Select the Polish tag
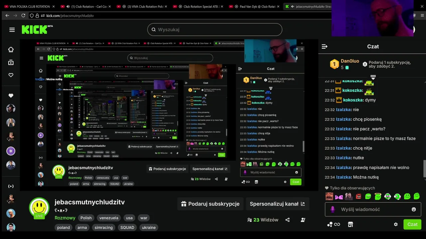The height and width of the screenshot is (239, 426). tap(86, 218)
